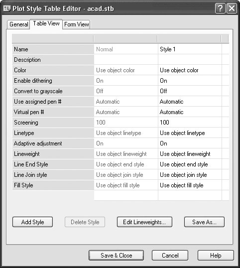Click the Save As button

204,222
